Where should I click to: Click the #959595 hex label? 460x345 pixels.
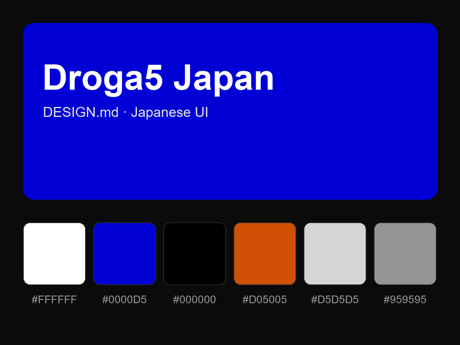coord(405,300)
